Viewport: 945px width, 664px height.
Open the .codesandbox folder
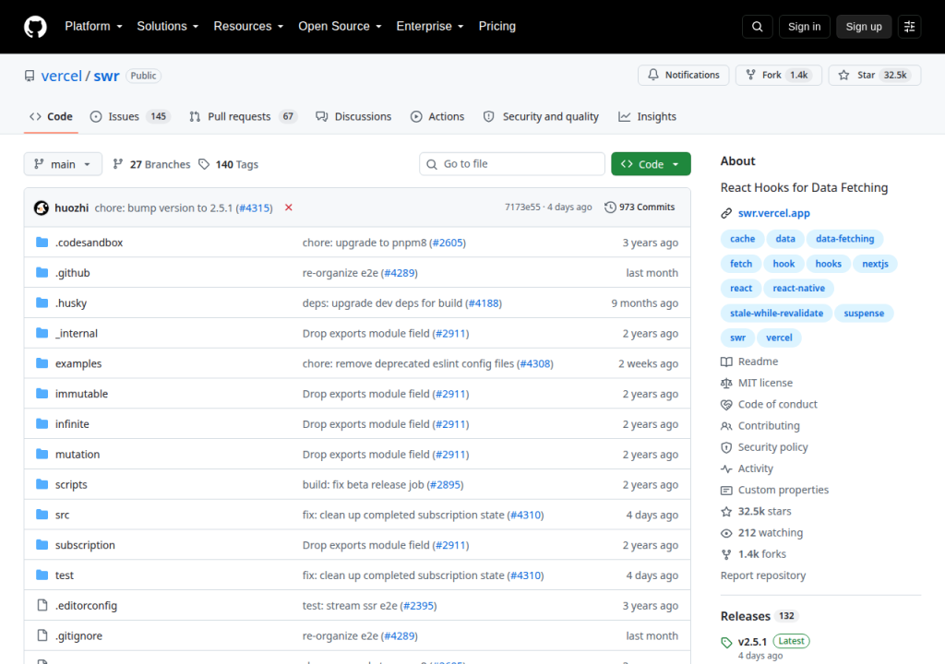89,243
